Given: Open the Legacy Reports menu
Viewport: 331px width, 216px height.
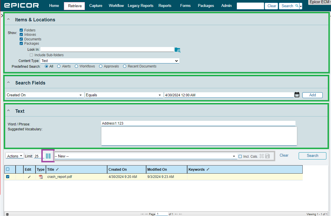Looking at the screenshot, I should (x=141, y=6).
